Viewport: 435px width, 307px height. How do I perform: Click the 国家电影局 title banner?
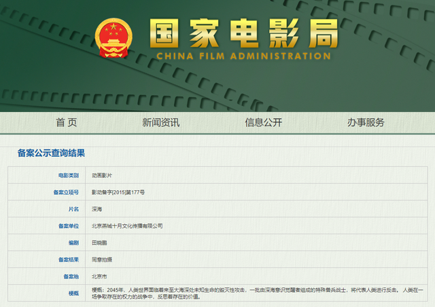pyautogui.click(x=244, y=33)
